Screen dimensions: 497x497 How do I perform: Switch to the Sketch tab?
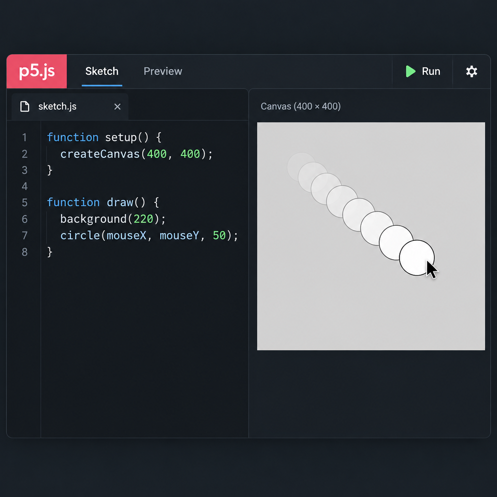[x=102, y=71]
